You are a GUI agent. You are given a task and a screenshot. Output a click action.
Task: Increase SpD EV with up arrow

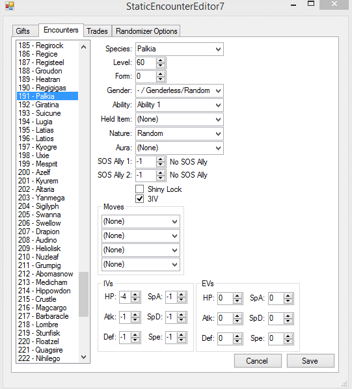tap(288, 316)
